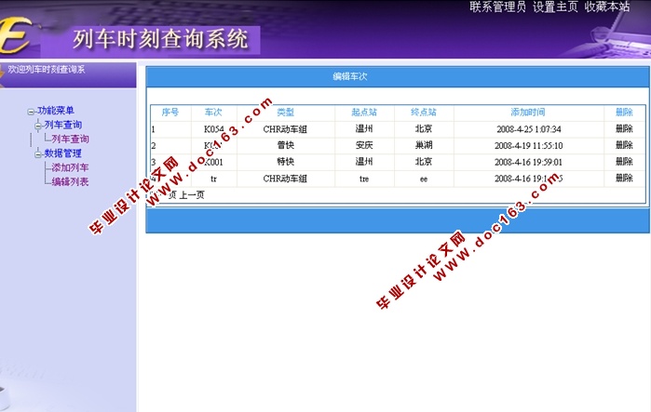Click the 起点站 column header
The height and width of the screenshot is (412, 651).
click(x=364, y=112)
